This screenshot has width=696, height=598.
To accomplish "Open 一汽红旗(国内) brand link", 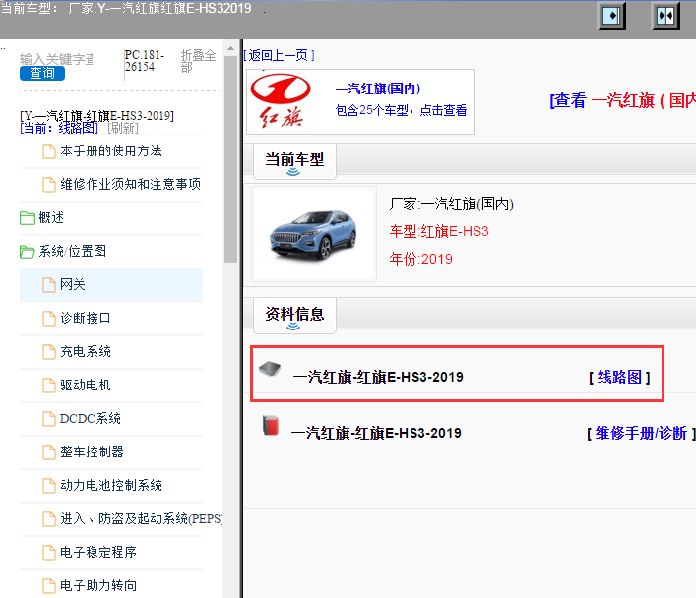I will [x=378, y=89].
